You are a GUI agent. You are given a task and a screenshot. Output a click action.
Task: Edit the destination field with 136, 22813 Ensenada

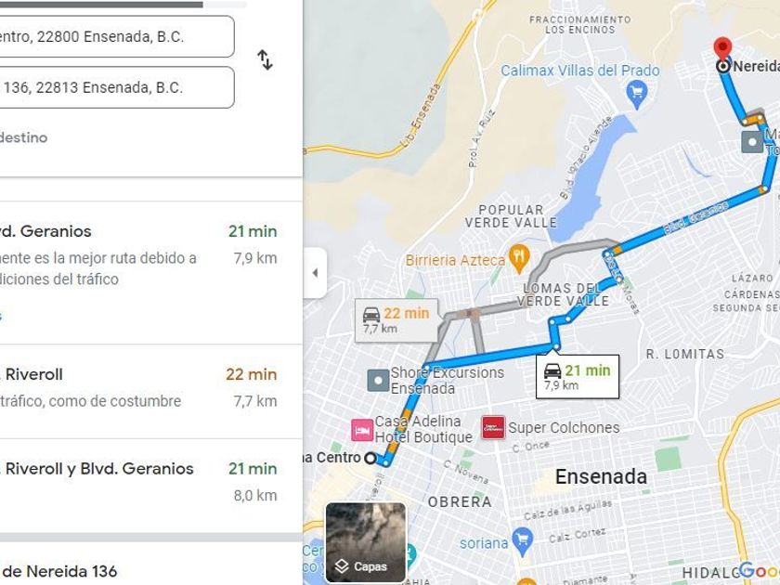point(116,87)
